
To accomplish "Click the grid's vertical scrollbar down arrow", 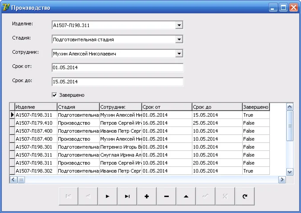I will click(x=289, y=172).
